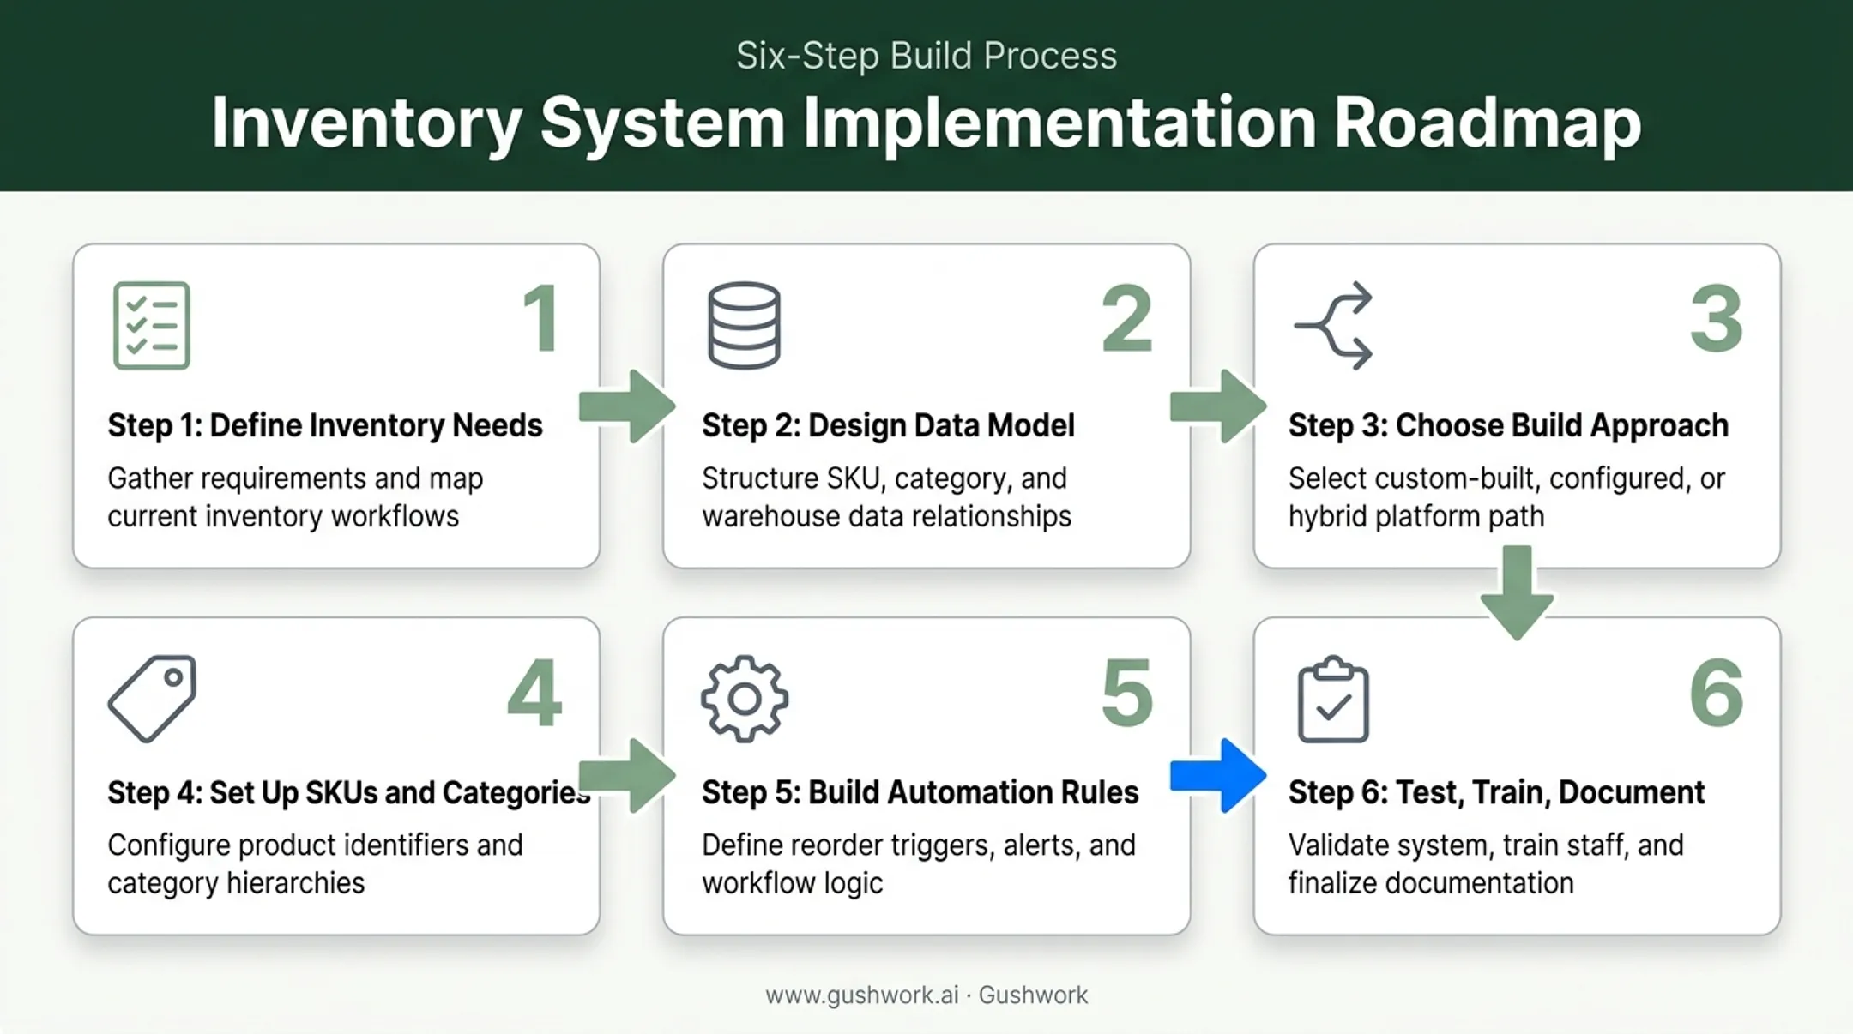Click 'Validate system, train staff' description

(1486, 864)
